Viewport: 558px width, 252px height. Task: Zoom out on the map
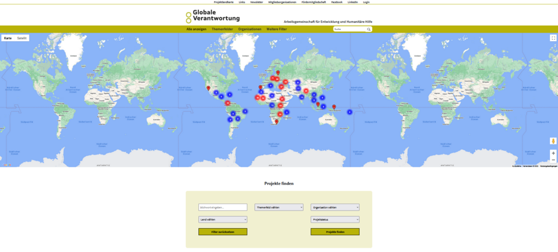pyautogui.click(x=553, y=160)
